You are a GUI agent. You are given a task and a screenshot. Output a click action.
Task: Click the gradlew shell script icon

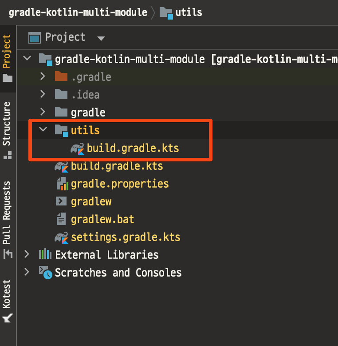[x=61, y=201]
